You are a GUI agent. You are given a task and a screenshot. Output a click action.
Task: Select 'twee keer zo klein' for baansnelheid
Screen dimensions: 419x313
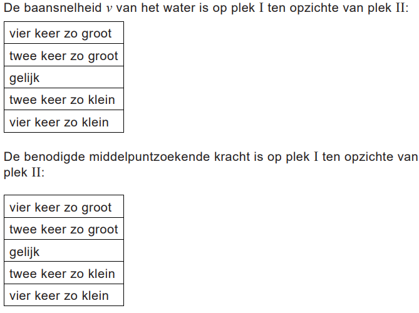pos(63,100)
